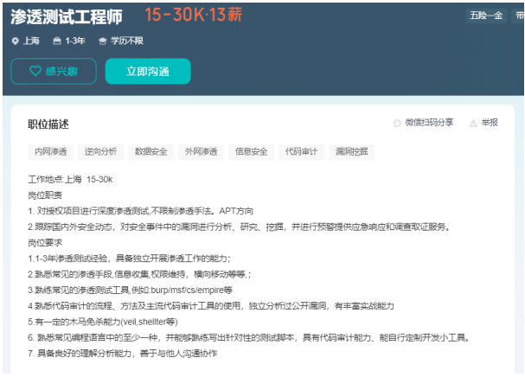The image size is (525, 377).
Task: Select the 漏洞挖掘 skill tag
Action: point(351,152)
